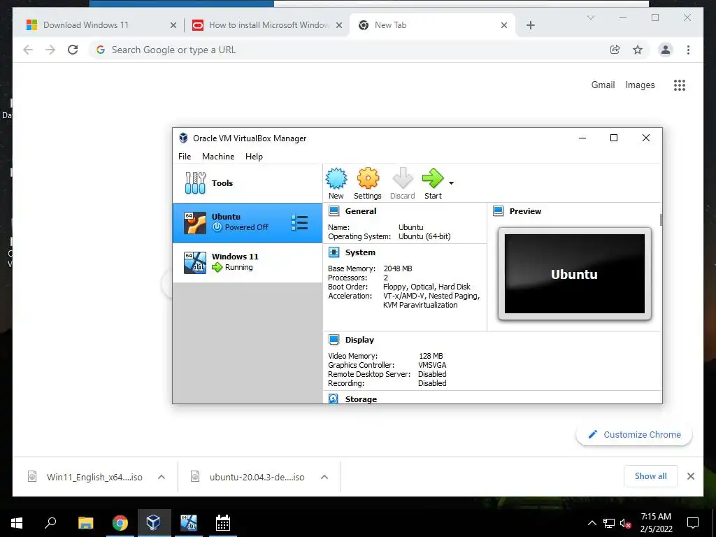This screenshot has width=716, height=537.
Task: Switch to the New Tab tab
Action: [432, 25]
